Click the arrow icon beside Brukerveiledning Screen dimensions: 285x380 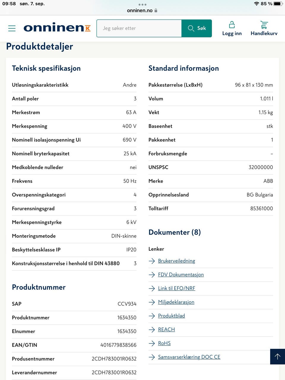(x=152, y=261)
